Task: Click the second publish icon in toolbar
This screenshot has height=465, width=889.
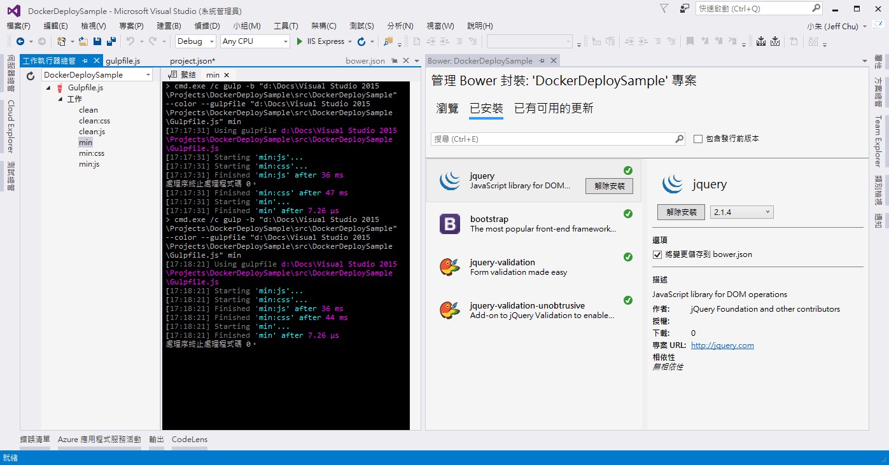Action: (775, 41)
